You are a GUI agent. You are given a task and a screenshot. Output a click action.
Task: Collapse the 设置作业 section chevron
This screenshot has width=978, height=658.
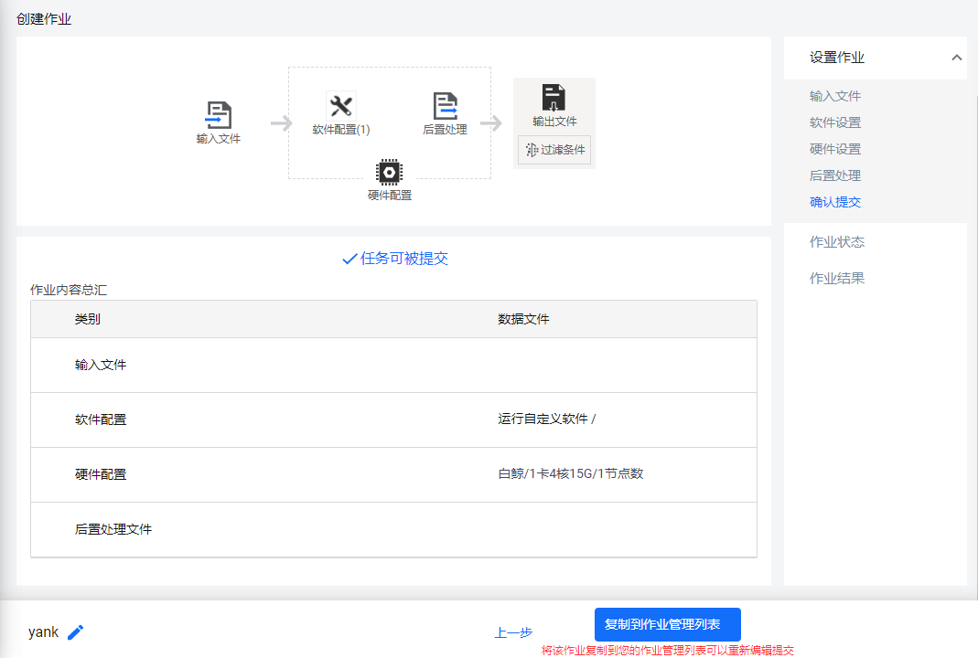click(x=956, y=58)
